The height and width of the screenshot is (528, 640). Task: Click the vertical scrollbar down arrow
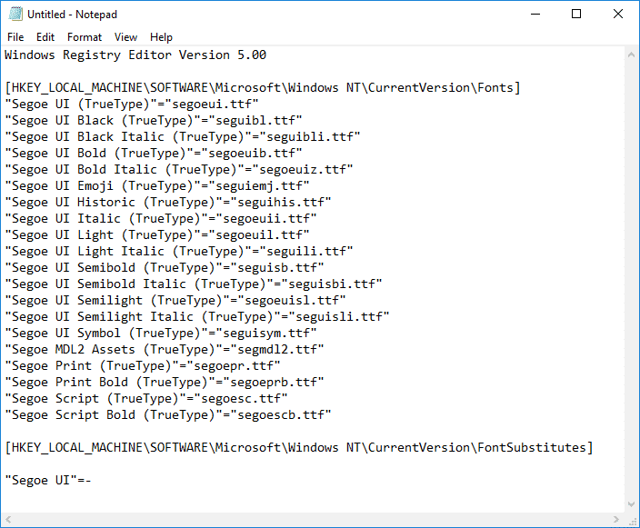tap(631, 503)
